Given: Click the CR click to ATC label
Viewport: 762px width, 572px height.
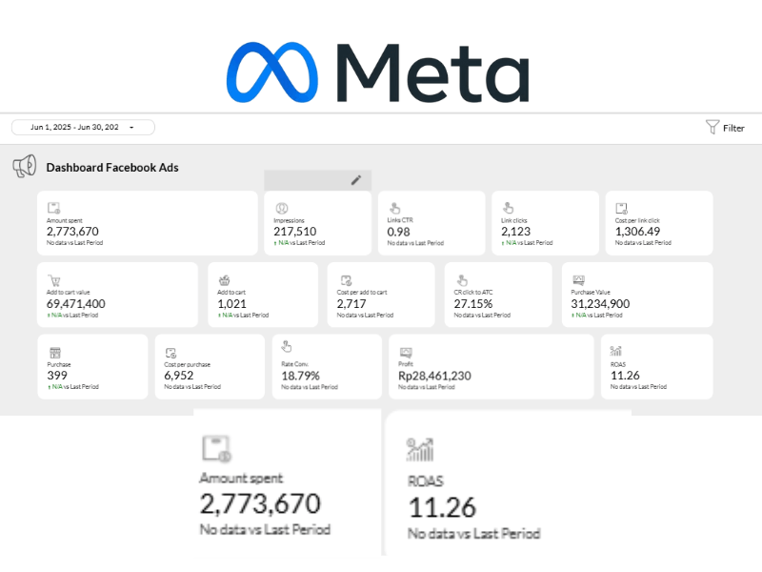Looking at the screenshot, I should click(472, 293).
